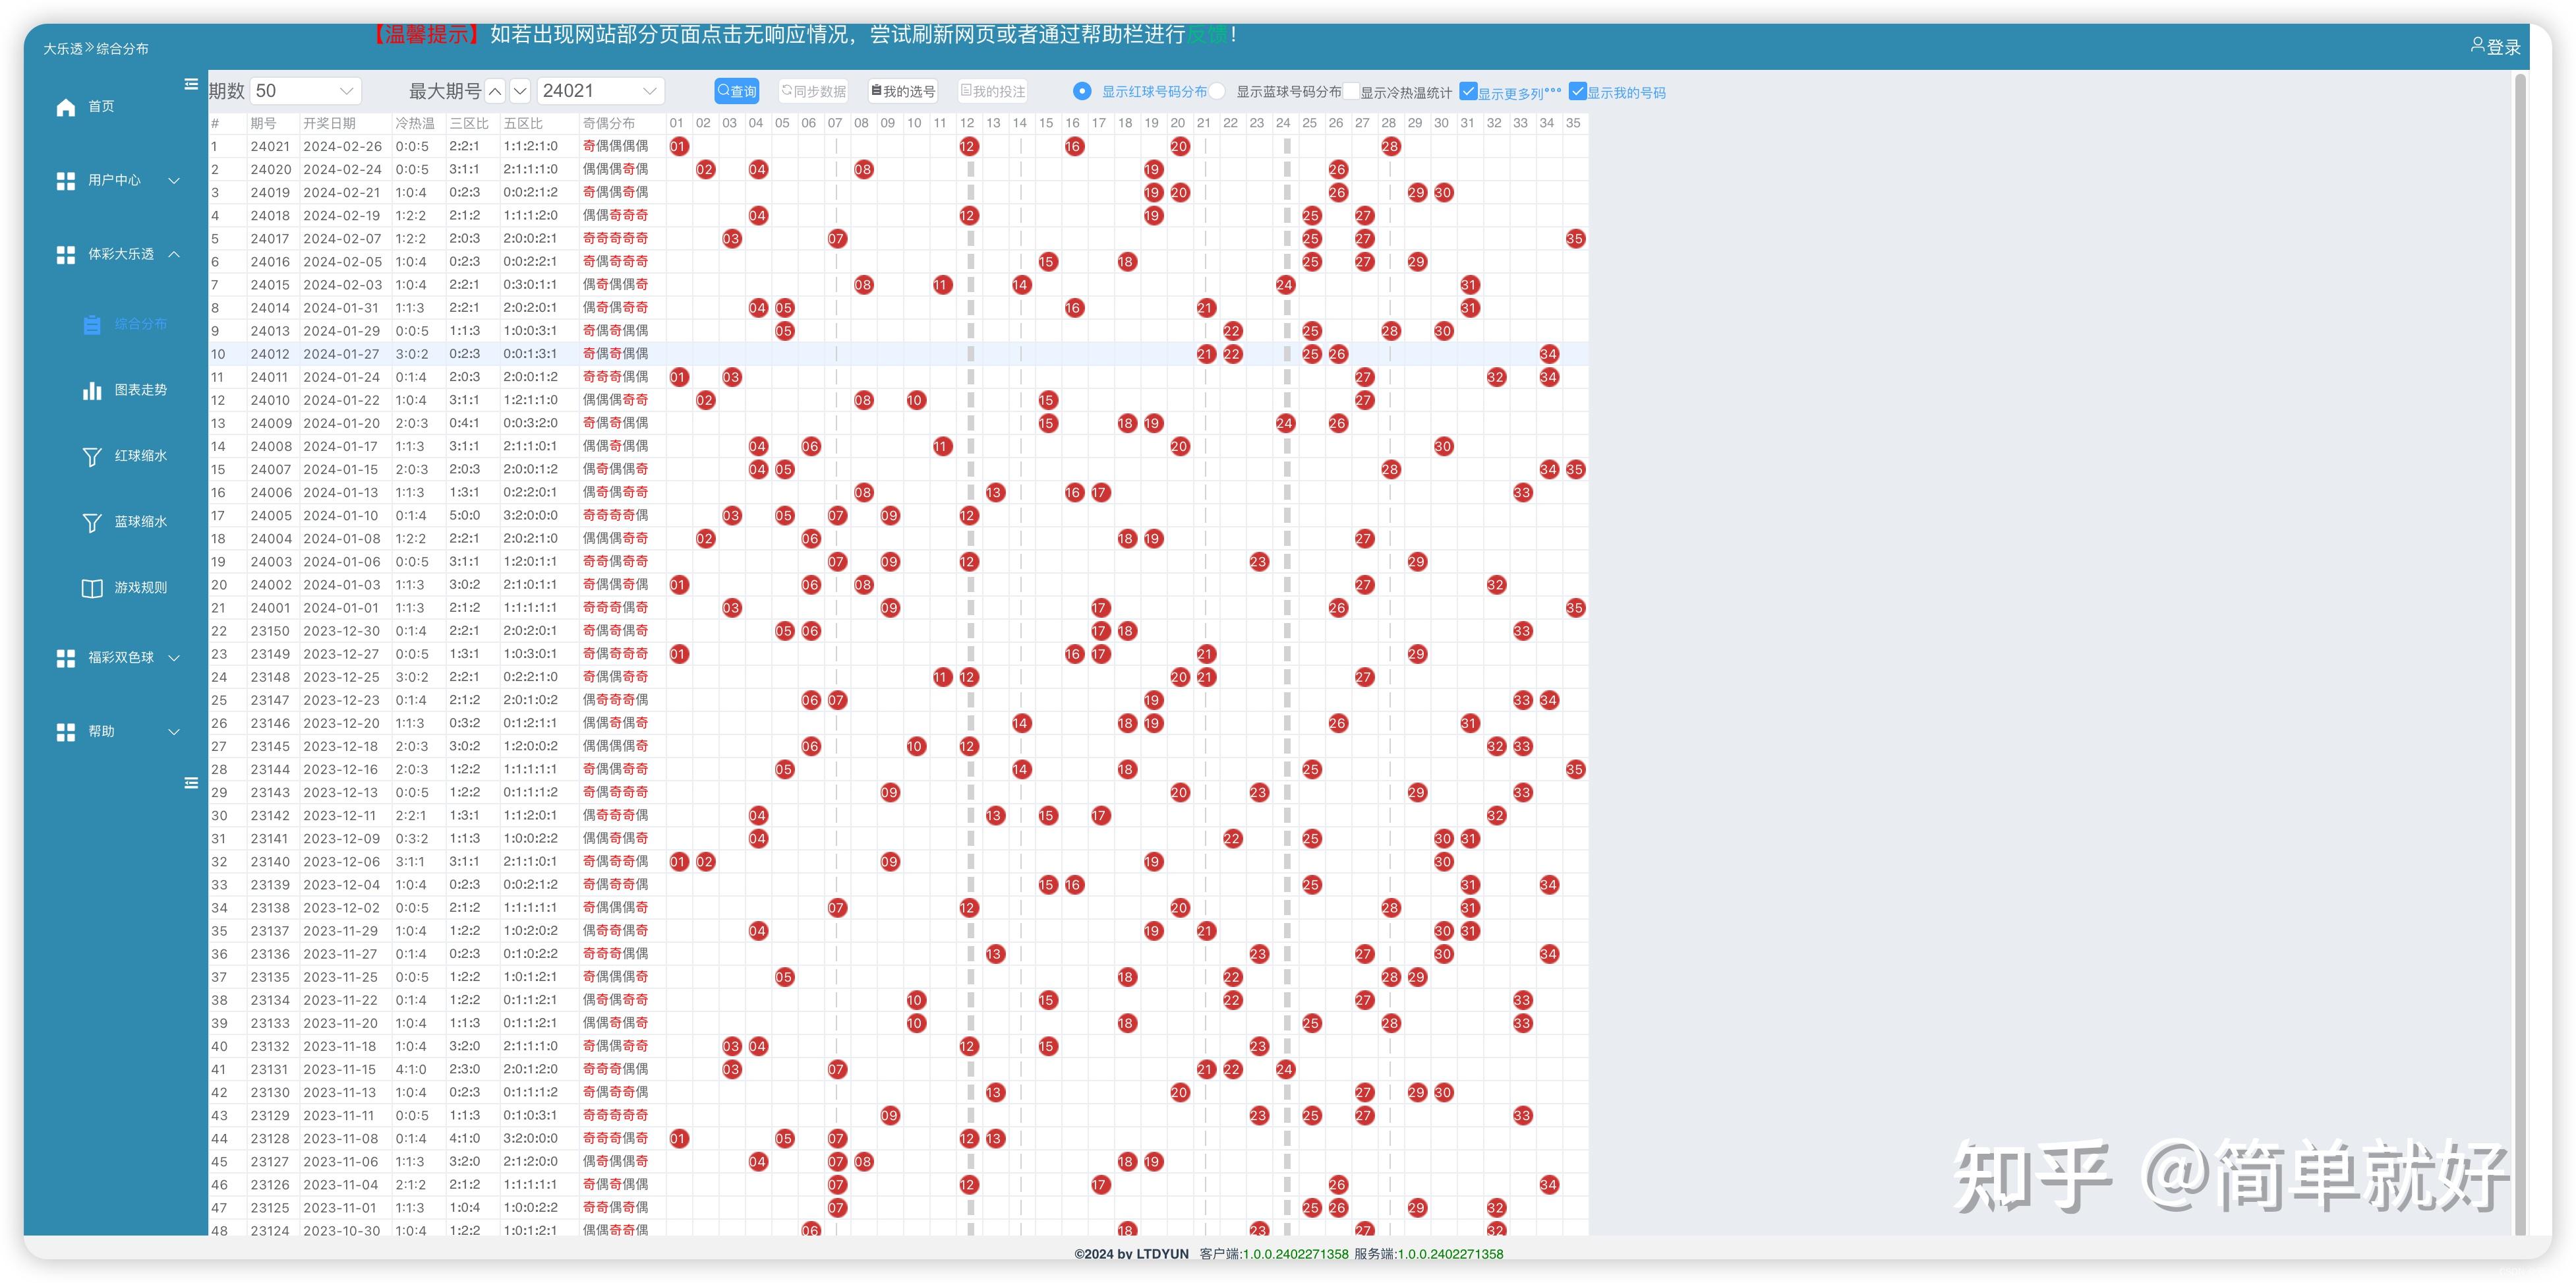Click red ball 21 in row 24014

pyautogui.click(x=1206, y=308)
